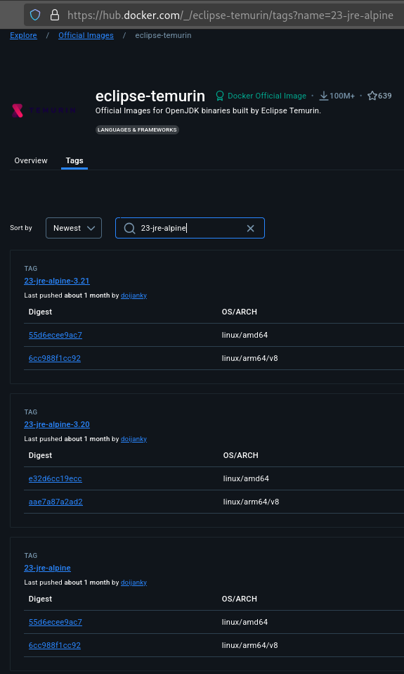Go to Official Images breadcrumb

coord(86,35)
